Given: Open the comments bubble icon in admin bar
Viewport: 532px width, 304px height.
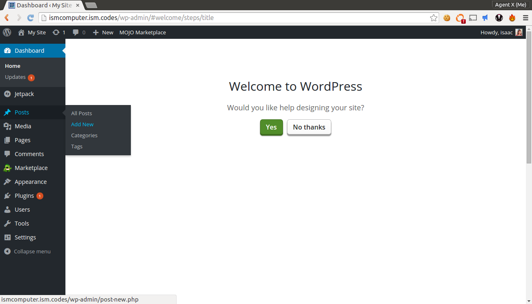Looking at the screenshot, I should coord(76,32).
